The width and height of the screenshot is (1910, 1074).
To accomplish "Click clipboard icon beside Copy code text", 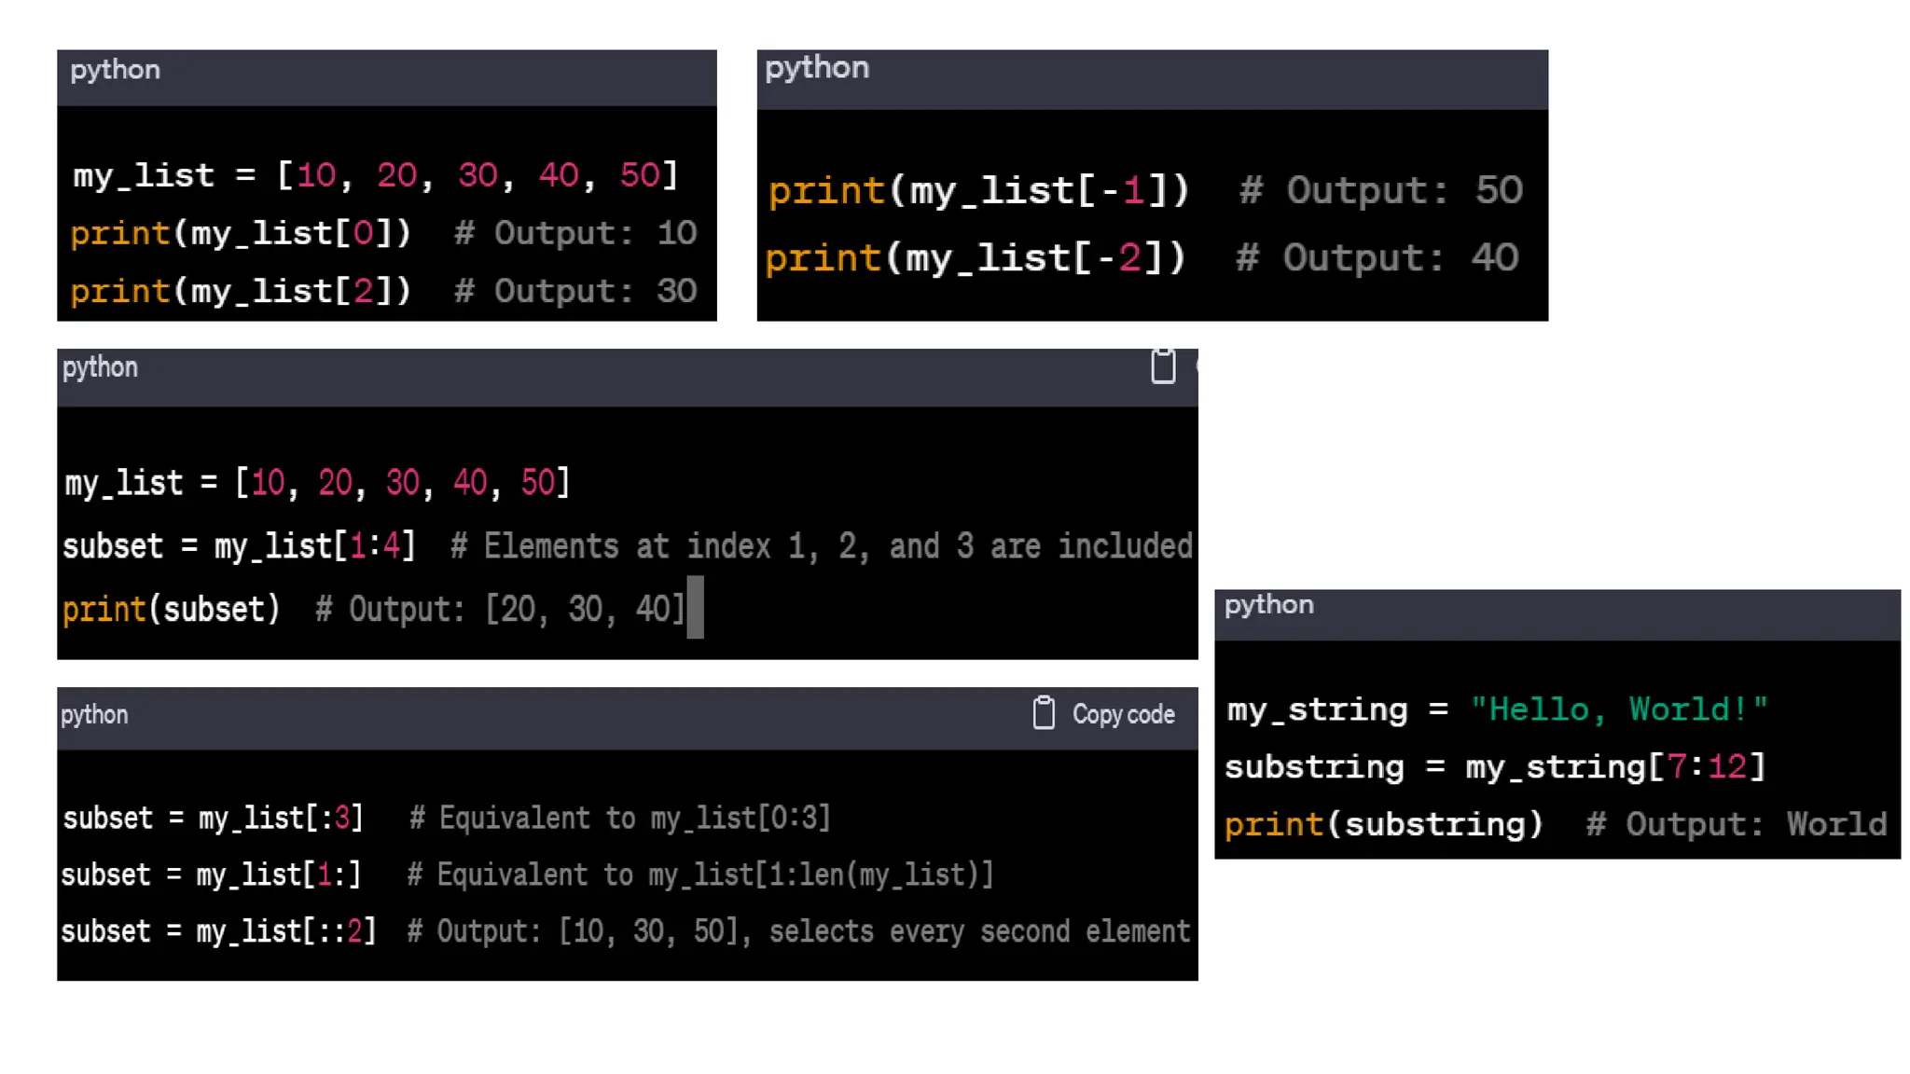I will pyautogui.click(x=1044, y=713).
